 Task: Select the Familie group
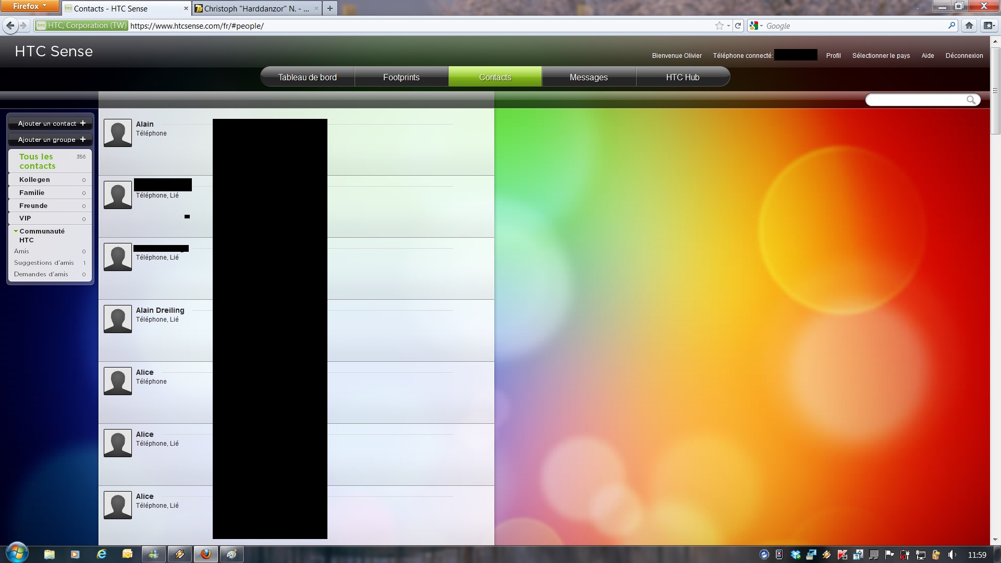click(50, 192)
